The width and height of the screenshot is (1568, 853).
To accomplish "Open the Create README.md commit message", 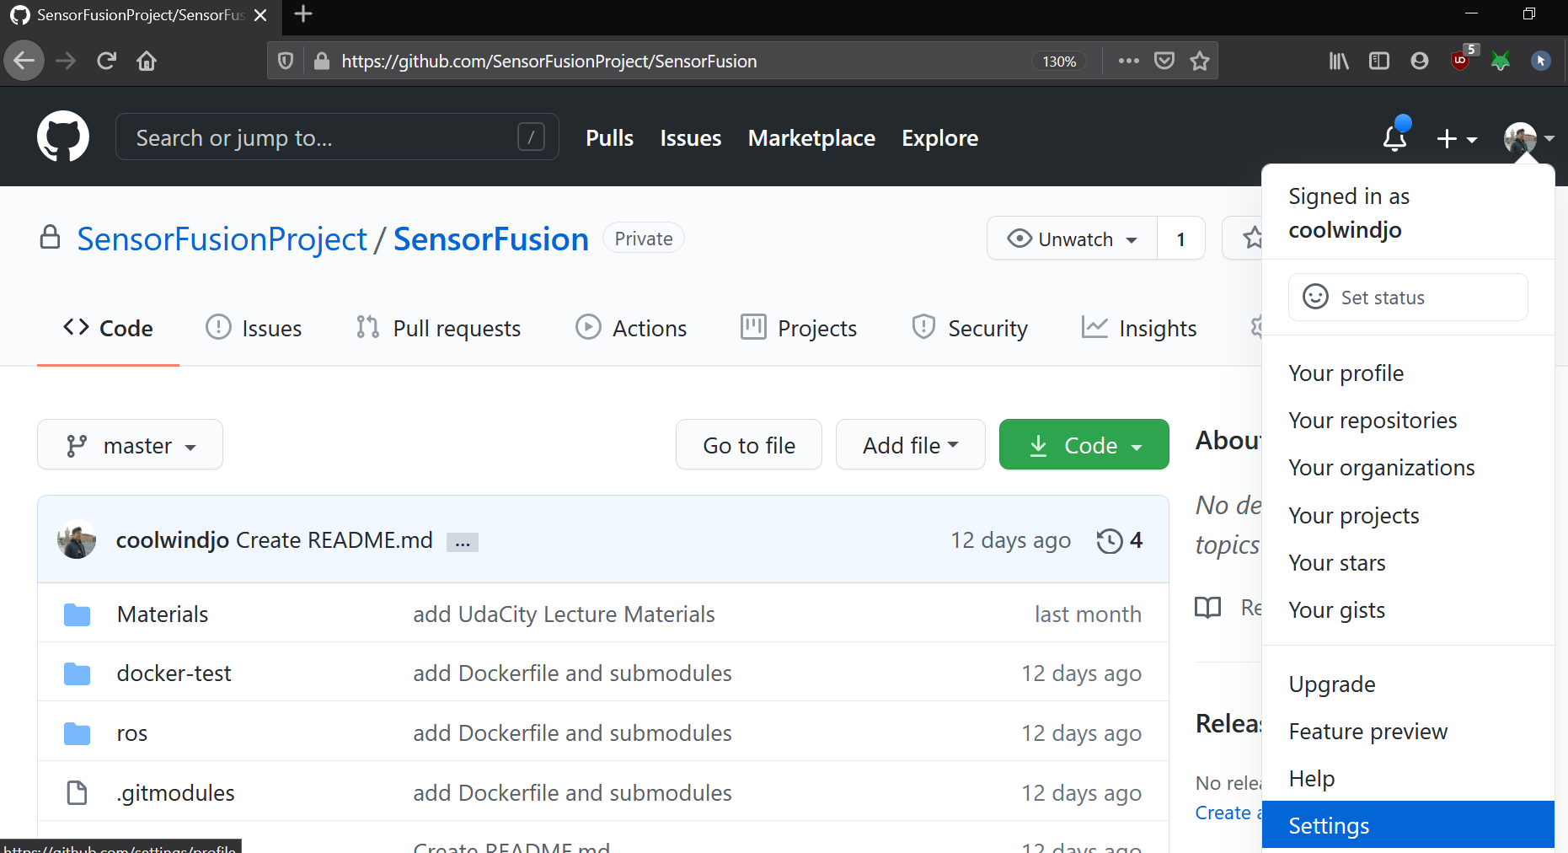I will coord(334,540).
